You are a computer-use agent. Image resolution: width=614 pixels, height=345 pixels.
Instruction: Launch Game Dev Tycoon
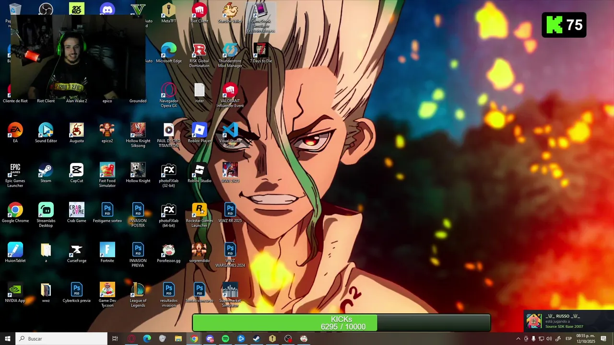(x=107, y=295)
